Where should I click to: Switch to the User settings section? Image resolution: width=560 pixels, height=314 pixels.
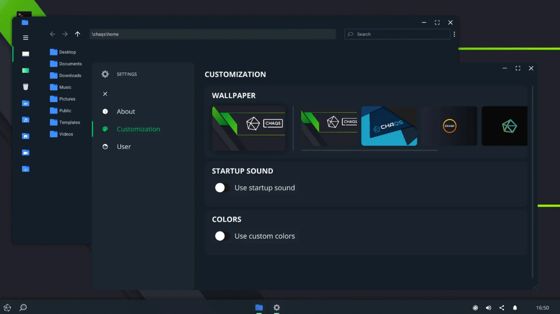coord(124,147)
